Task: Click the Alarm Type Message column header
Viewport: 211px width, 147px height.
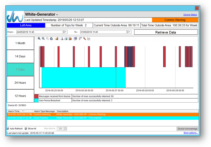Action: click(45, 111)
